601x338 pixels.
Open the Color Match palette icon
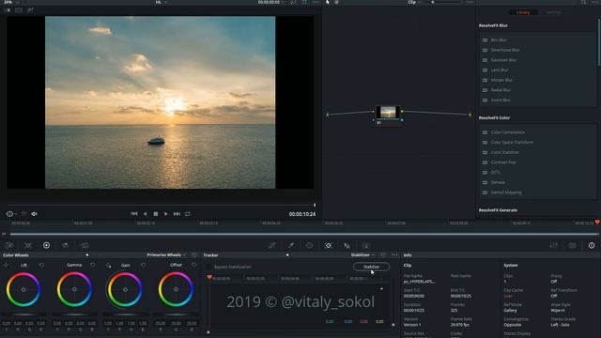28,245
